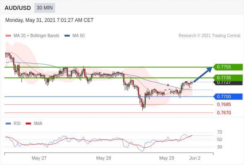Click the MA 50 blue legend swatch

67,36
